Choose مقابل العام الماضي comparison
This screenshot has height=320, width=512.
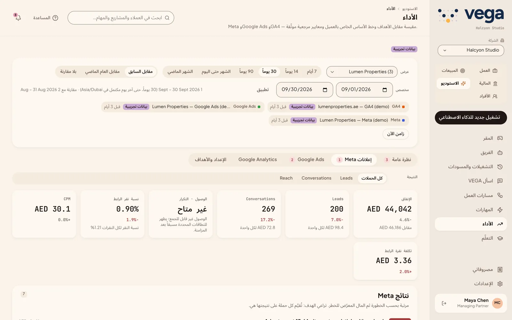tap(102, 72)
